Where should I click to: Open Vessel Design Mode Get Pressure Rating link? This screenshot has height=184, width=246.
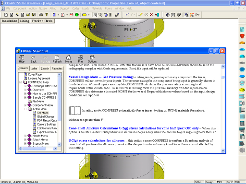[x=100, y=77]
